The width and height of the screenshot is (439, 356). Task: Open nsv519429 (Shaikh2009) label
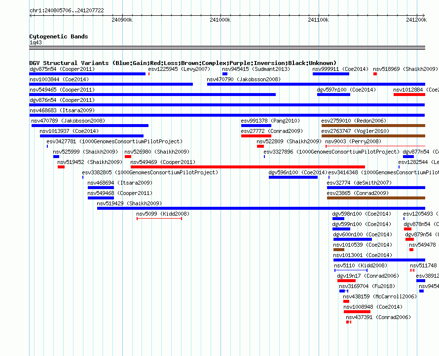pyautogui.click(x=129, y=203)
